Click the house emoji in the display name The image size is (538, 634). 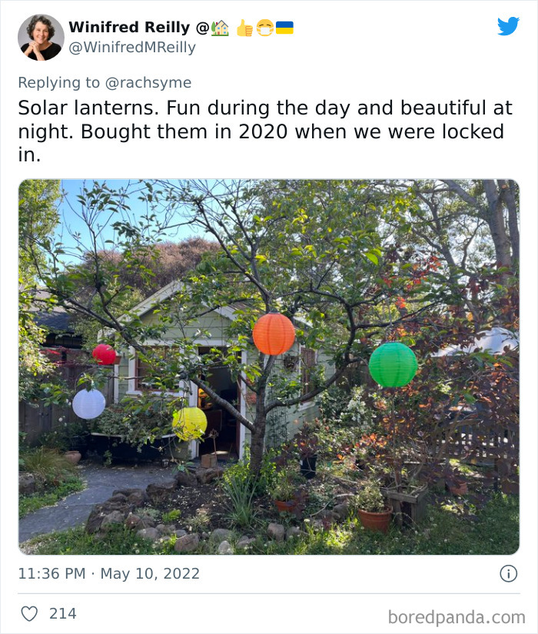coord(220,28)
